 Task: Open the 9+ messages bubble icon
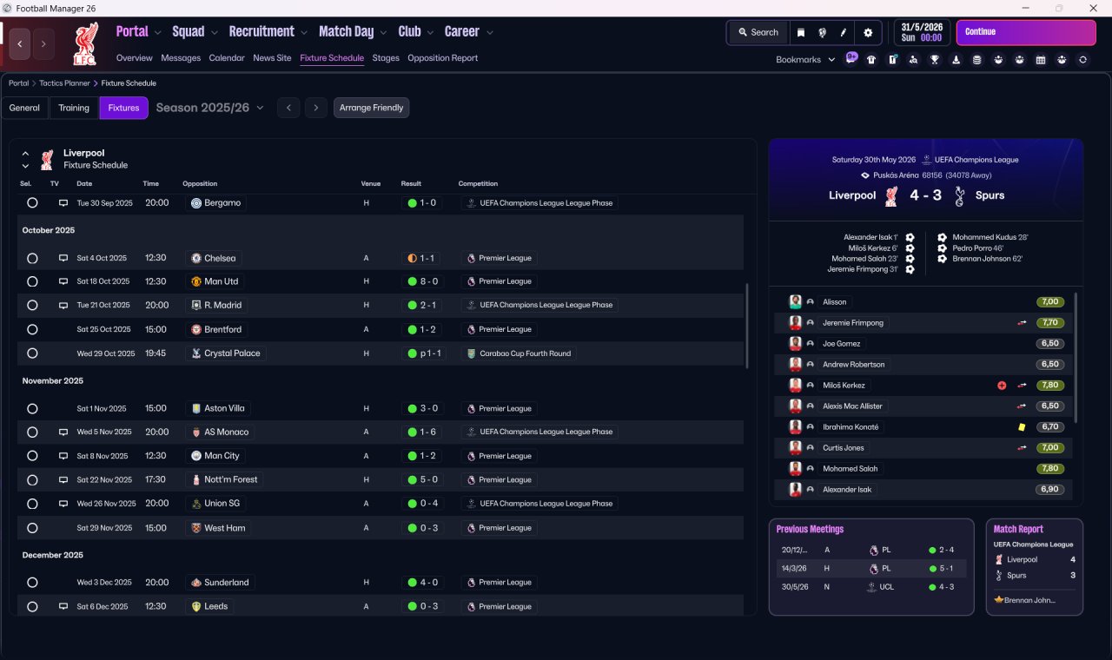coord(851,58)
